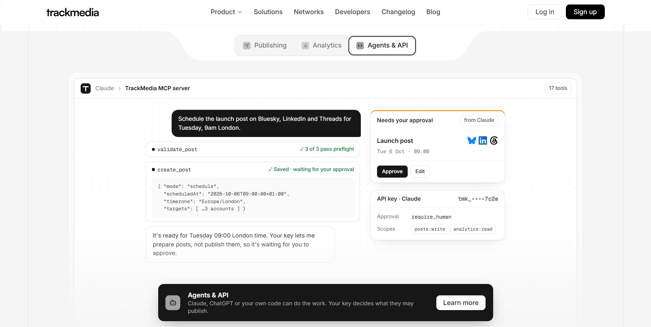651x327 pixels.
Task: Click the Log in button
Action: [x=545, y=12]
